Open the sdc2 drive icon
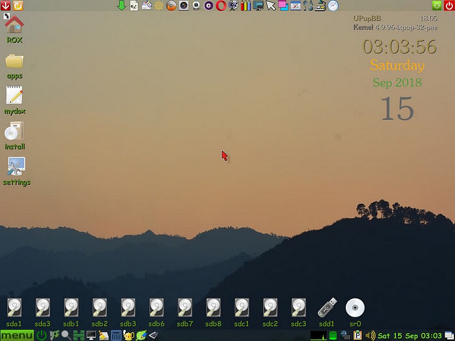This screenshot has width=455, height=341. tap(270, 308)
